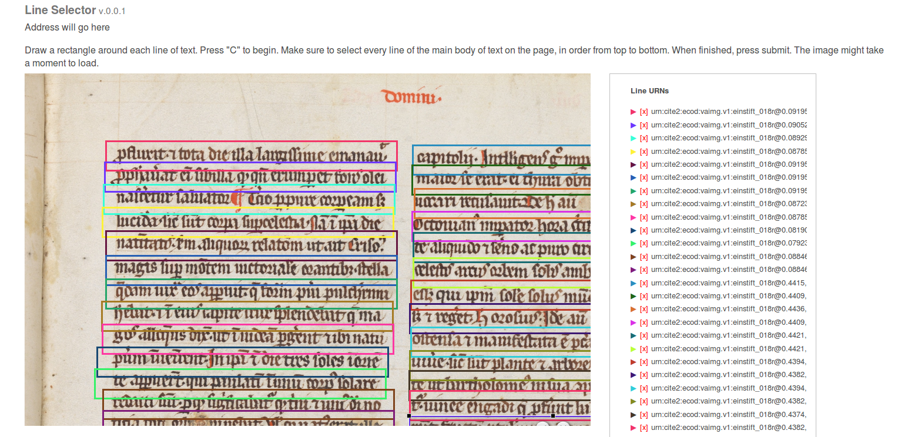The width and height of the screenshot is (898, 437).
Task: Click the purple triangle marker beside URN 0.09052
Action: tap(634, 125)
